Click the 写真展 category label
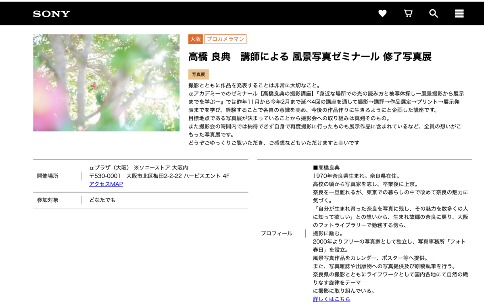The image size is (484, 306). tap(198, 74)
